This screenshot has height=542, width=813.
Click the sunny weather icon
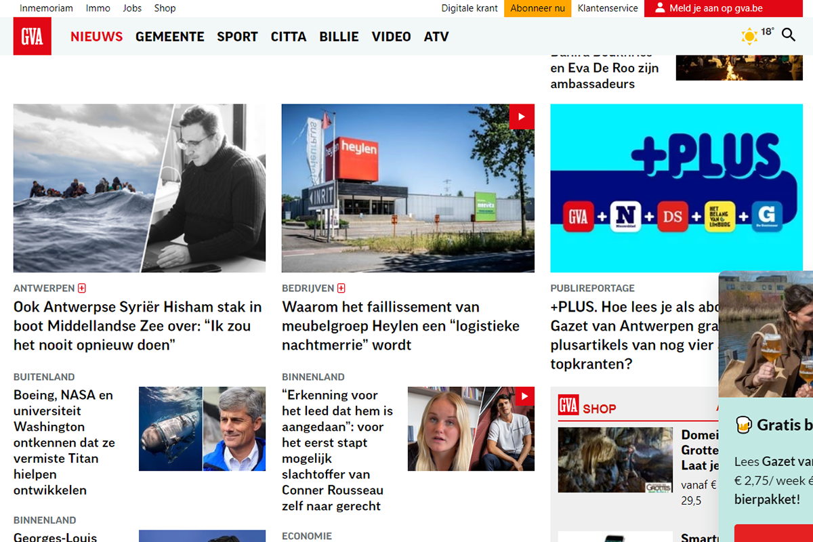pos(749,36)
